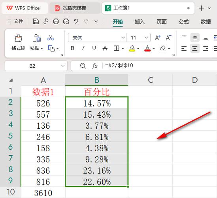The height and width of the screenshot is (198, 217).
Task: Click the zoom magnifier in formula bar
Action: click(83, 66)
